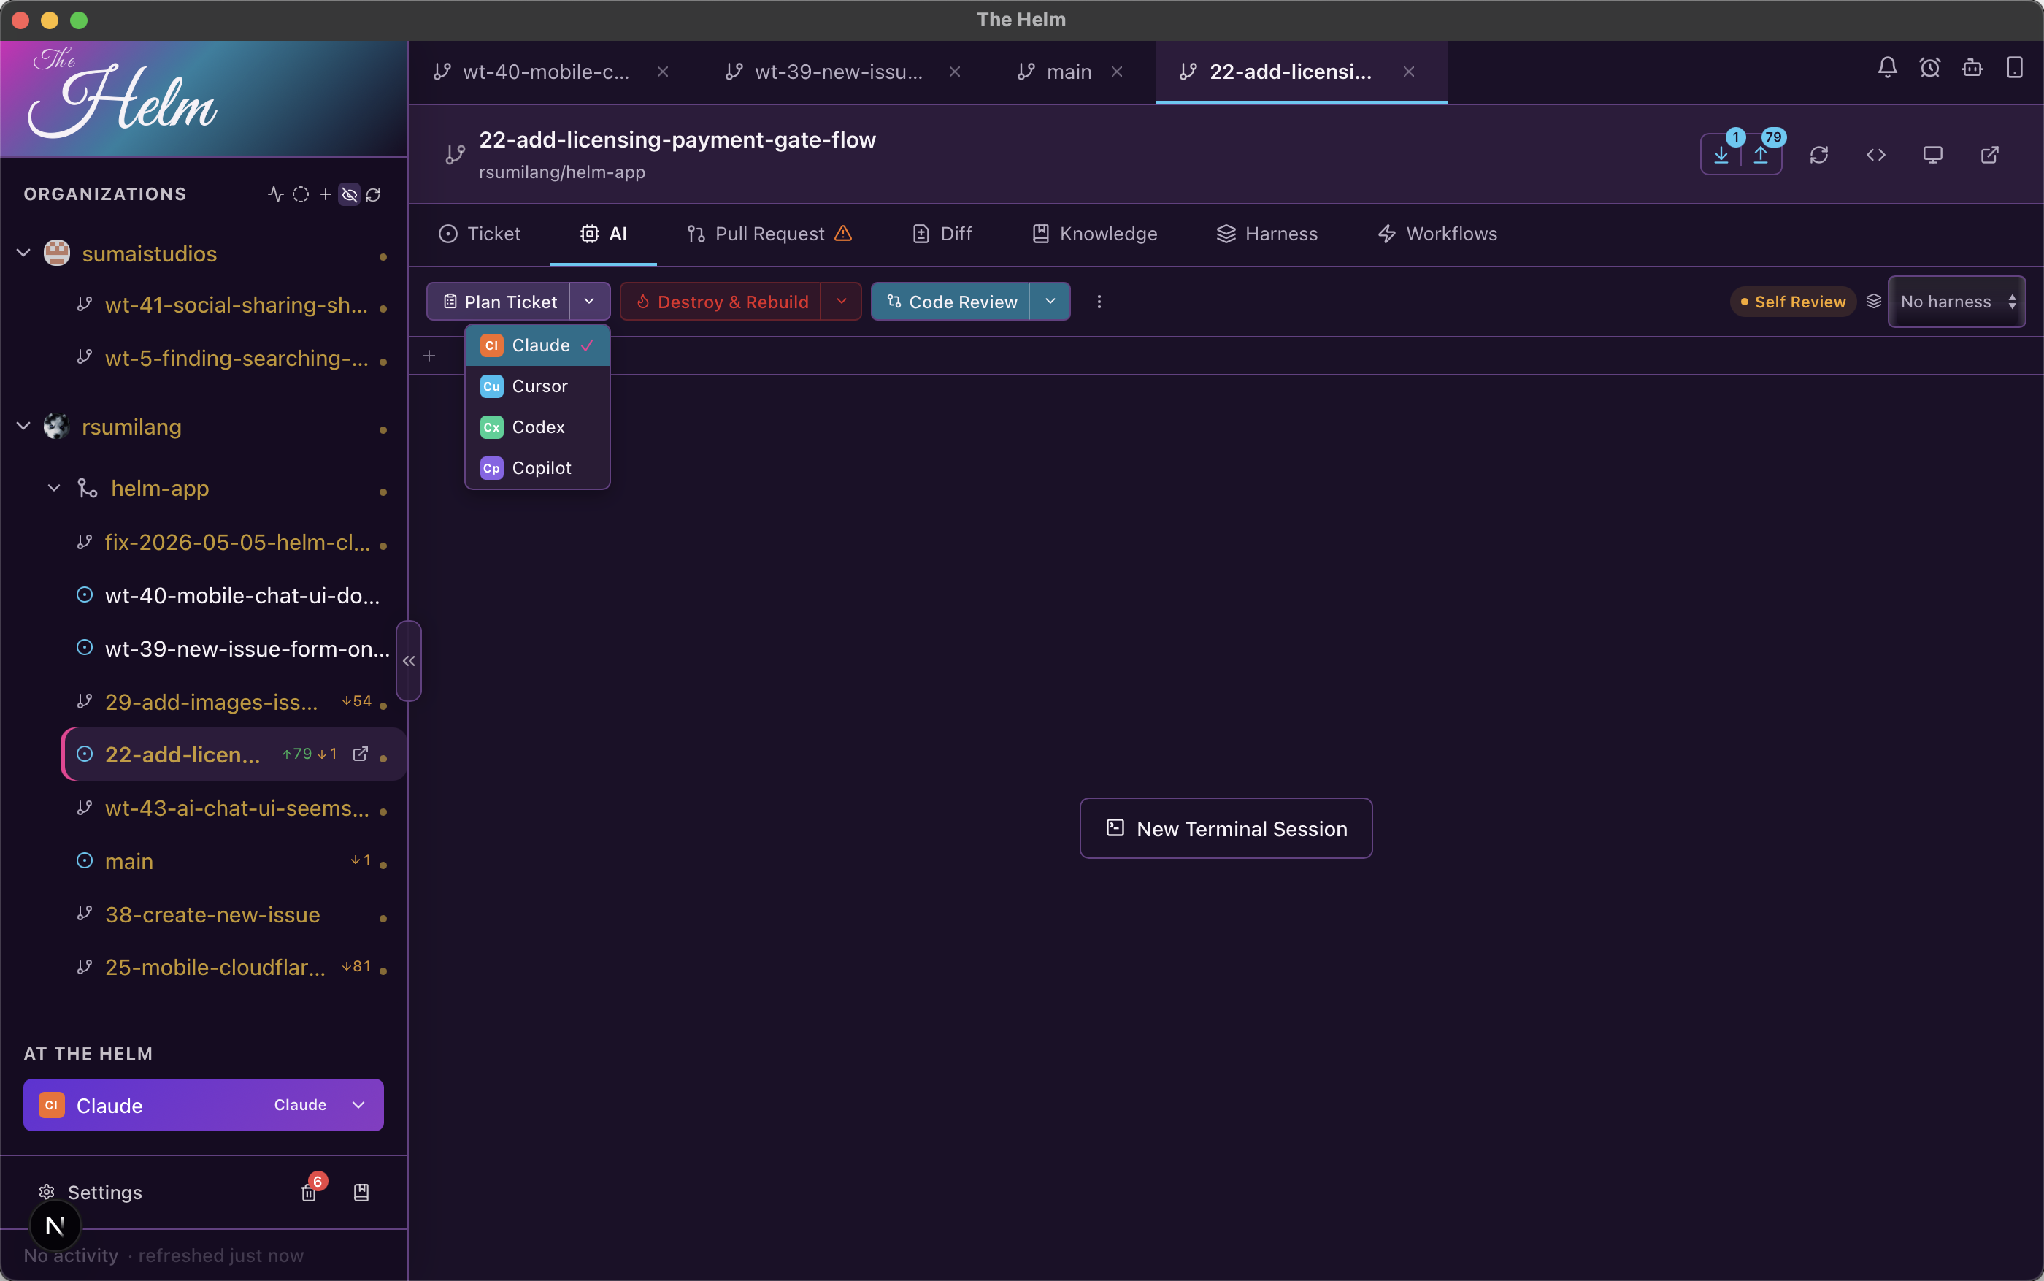This screenshot has height=1281, width=2044.
Task: Toggle hidden items eye-slash icon in Organizations
Action: coord(349,194)
